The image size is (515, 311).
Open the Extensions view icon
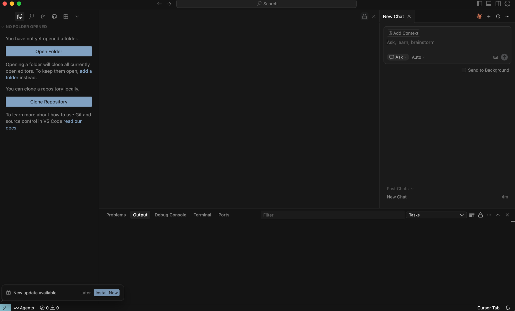[66, 16]
